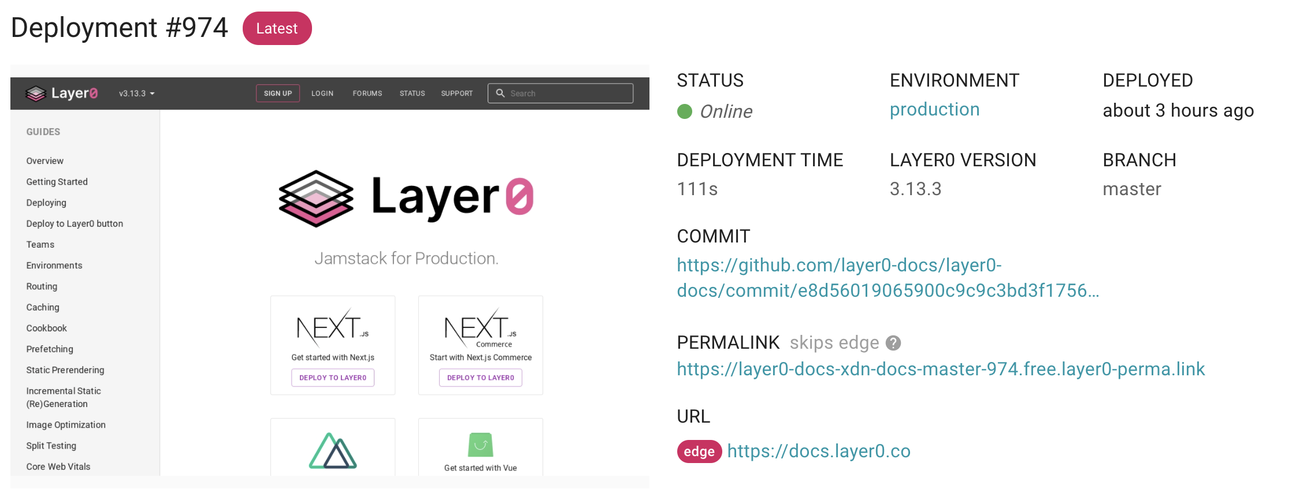Open Deploy to Layer0 button guide

point(75,223)
